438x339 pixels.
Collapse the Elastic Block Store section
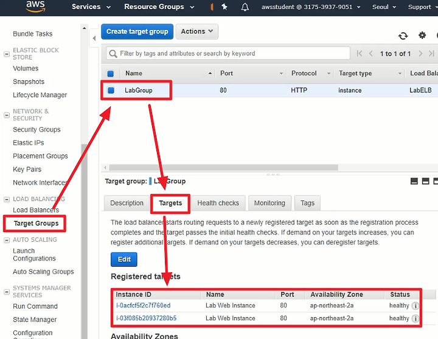pyautogui.click(x=7, y=54)
